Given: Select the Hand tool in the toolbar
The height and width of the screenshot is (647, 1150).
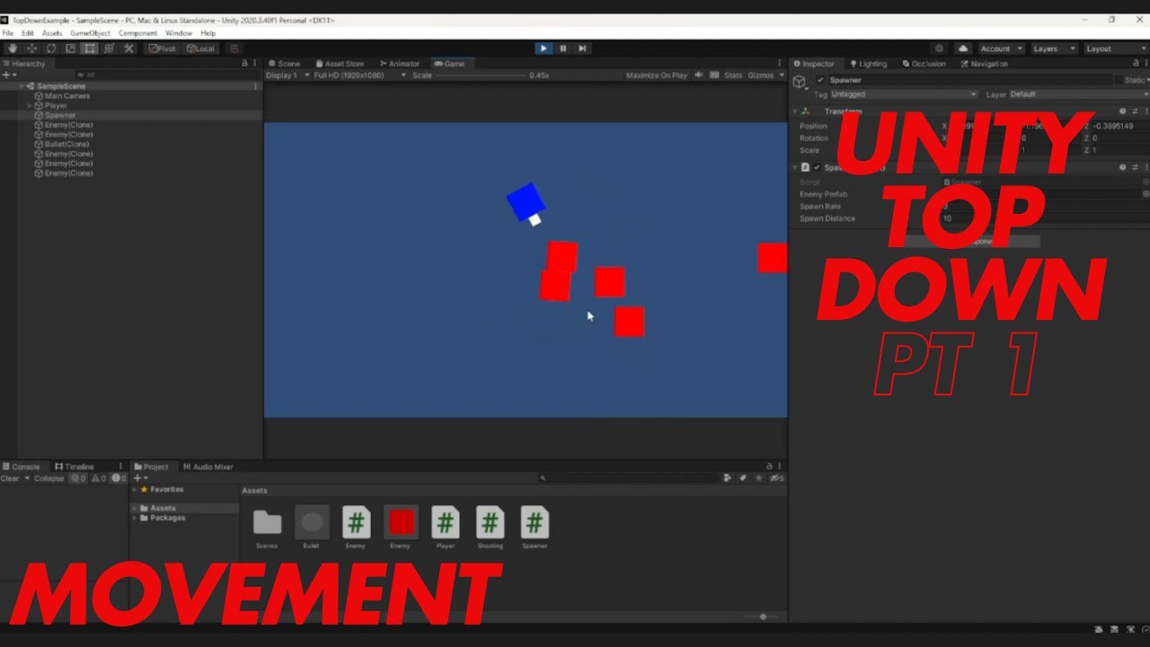Looking at the screenshot, I should [x=13, y=49].
